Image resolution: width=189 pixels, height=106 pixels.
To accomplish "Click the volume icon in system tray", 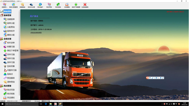I will (171, 104).
